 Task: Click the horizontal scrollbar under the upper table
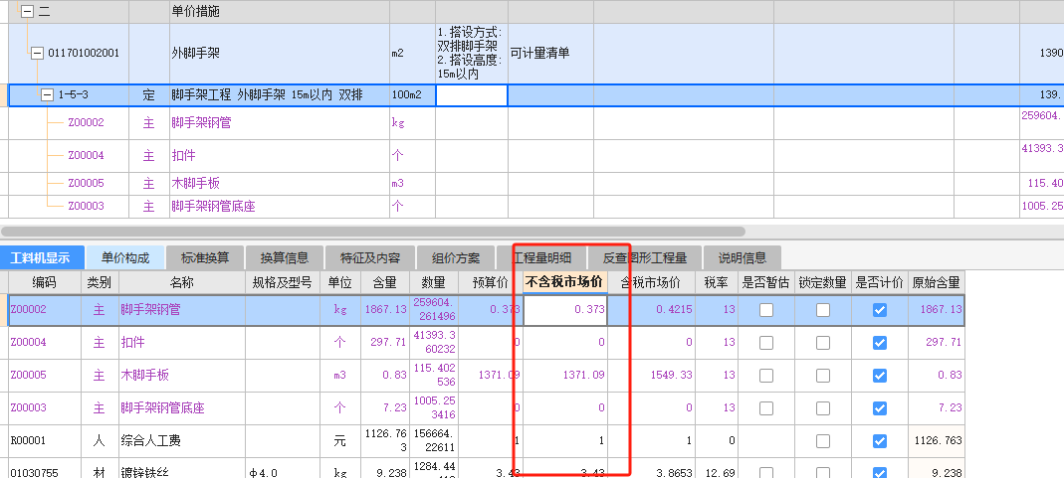tap(373, 232)
